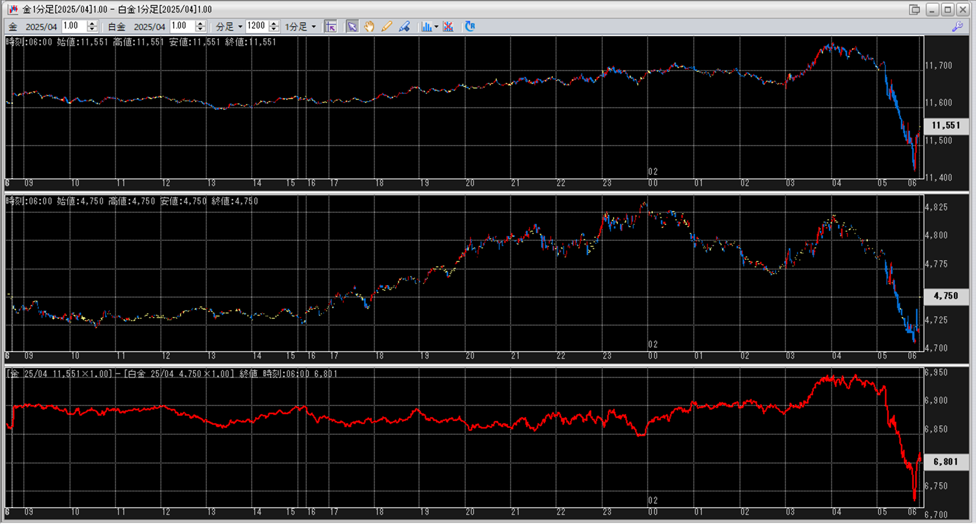
Task: Toggle the crosshair cursor tool
Action: coord(331,27)
